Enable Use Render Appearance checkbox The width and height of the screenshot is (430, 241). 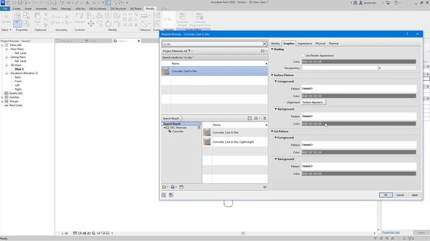(303, 56)
